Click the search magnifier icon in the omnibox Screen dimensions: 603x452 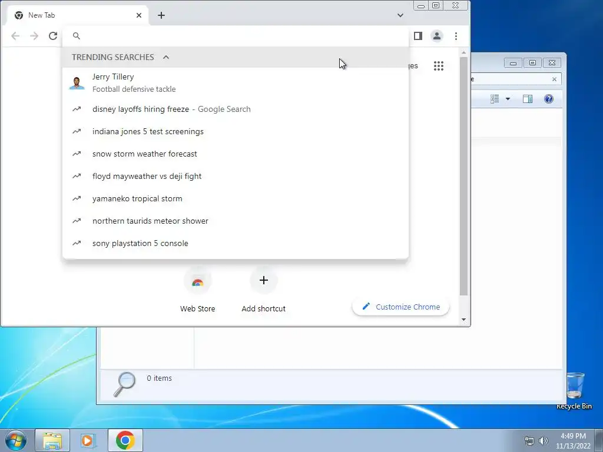[77, 36]
